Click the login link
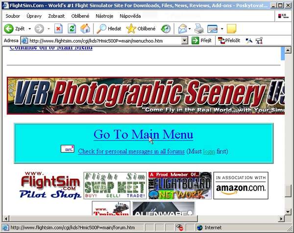This screenshot has width=294, height=233. point(209,151)
